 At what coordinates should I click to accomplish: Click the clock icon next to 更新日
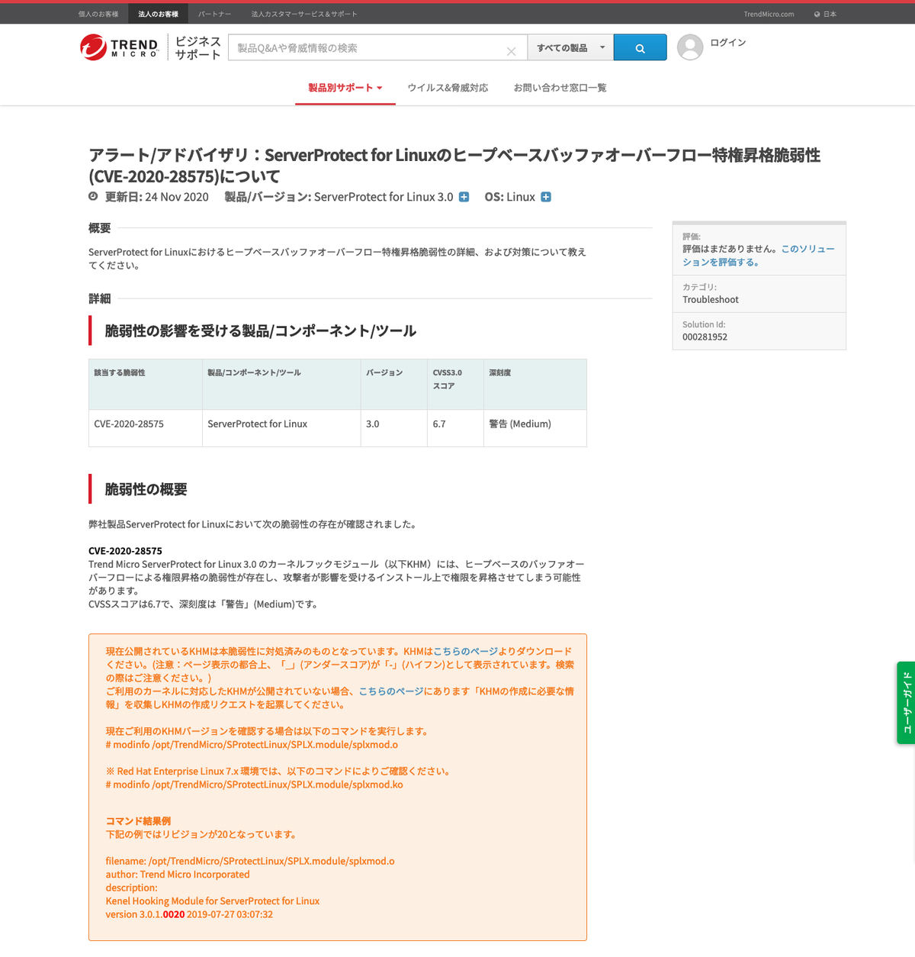tap(93, 196)
